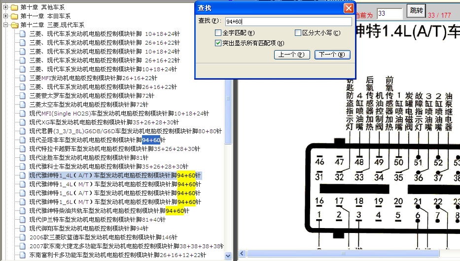Select 现代雅绅特1_4L(A/T) 94+60针 entry

[x=115, y=175]
